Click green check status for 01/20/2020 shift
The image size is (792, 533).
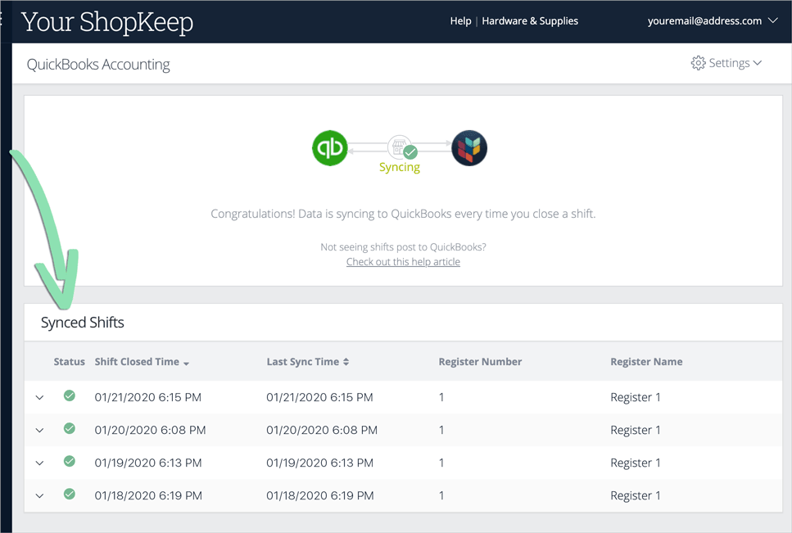(70, 428)
